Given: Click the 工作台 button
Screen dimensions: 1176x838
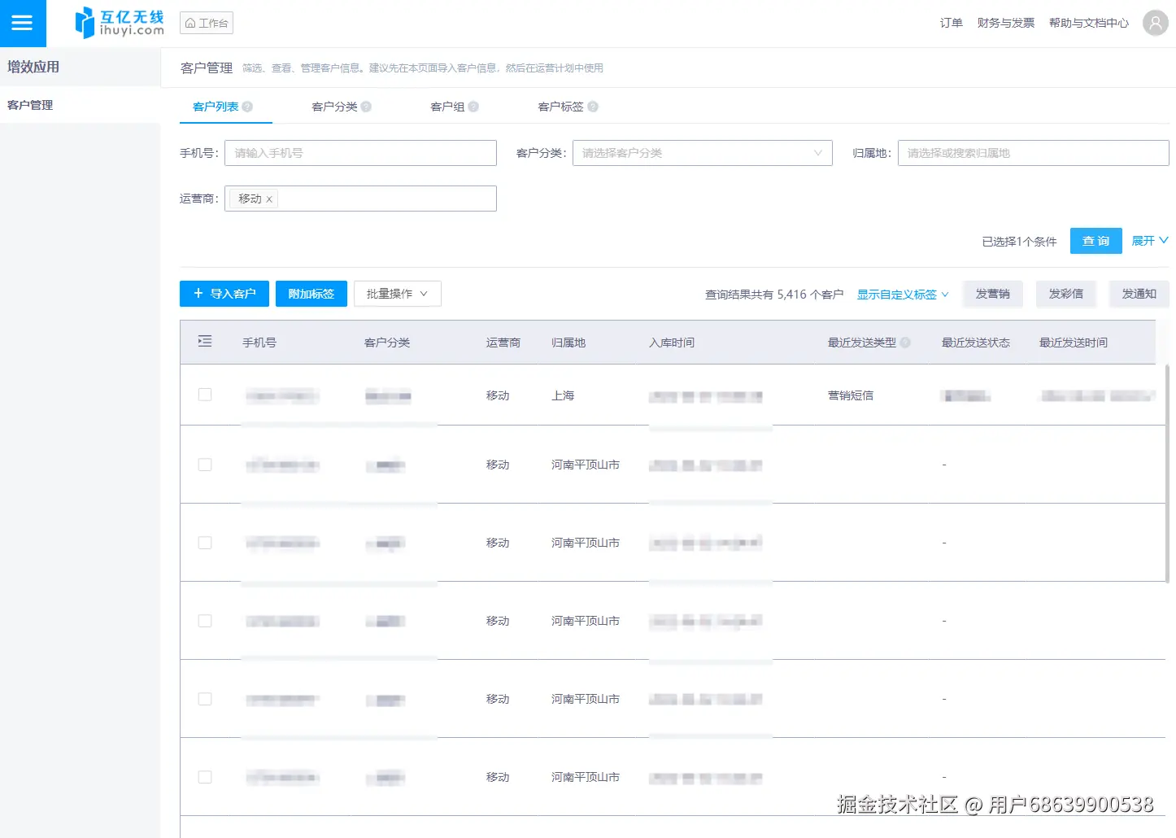Looking at the screenshot, I should [x=207, y=23].
